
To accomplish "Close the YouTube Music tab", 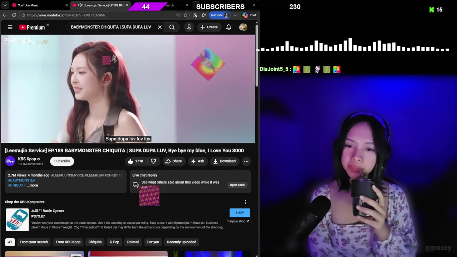I will pos(66,5).
